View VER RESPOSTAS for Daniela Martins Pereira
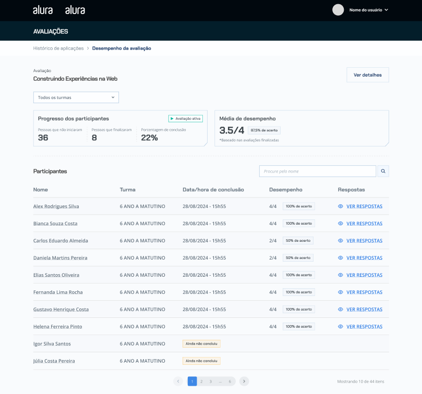 tap(365, 258)
